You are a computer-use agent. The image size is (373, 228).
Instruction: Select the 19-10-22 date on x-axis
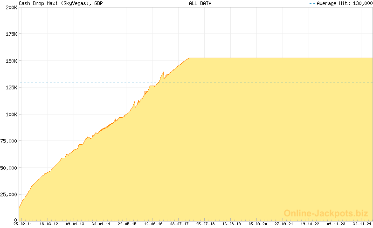pos(310,224)
